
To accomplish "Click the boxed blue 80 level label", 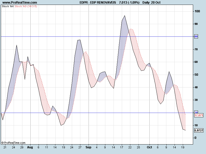I will tap(196, 36).
